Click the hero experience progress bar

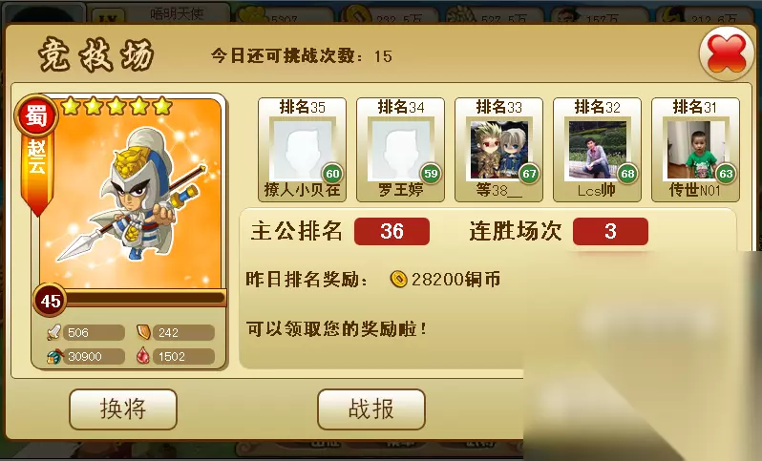pyautogui.click(x=145, y=298)
